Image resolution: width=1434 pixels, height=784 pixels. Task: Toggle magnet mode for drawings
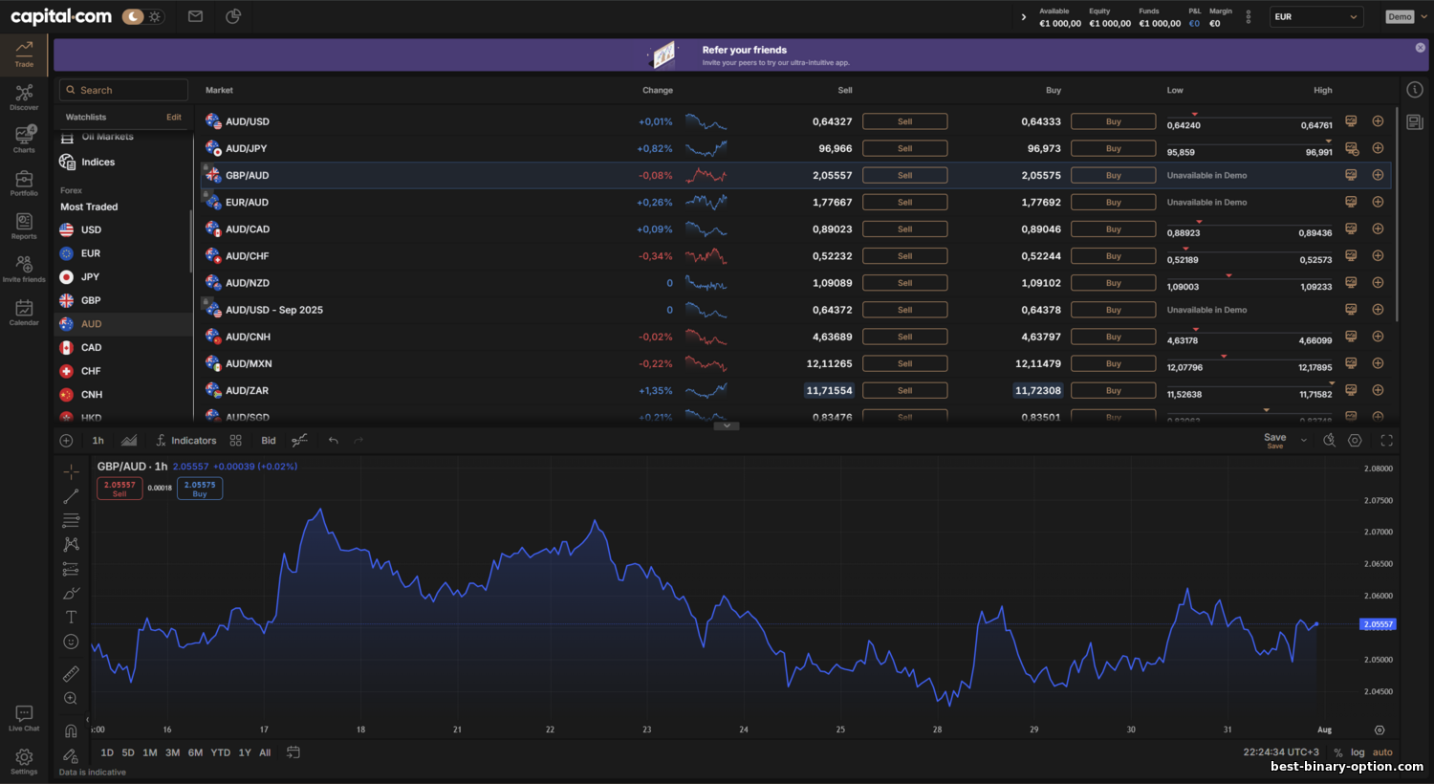click(71, 731)
